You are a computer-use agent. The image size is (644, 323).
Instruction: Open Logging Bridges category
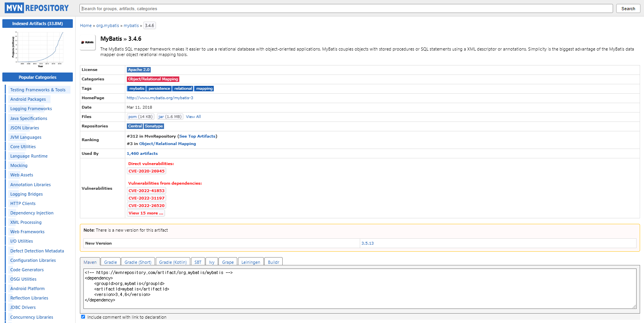point(27,194)
